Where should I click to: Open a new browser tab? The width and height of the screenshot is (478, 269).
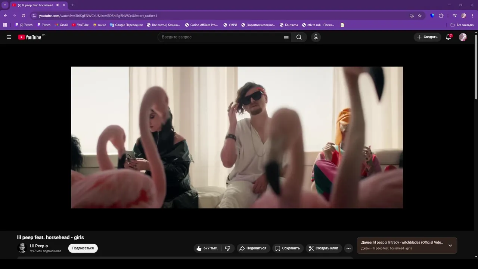click(x=72, y=5)
